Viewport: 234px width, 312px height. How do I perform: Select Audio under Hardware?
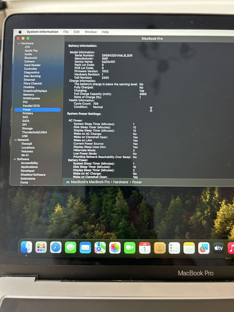(x=28, y=54)
